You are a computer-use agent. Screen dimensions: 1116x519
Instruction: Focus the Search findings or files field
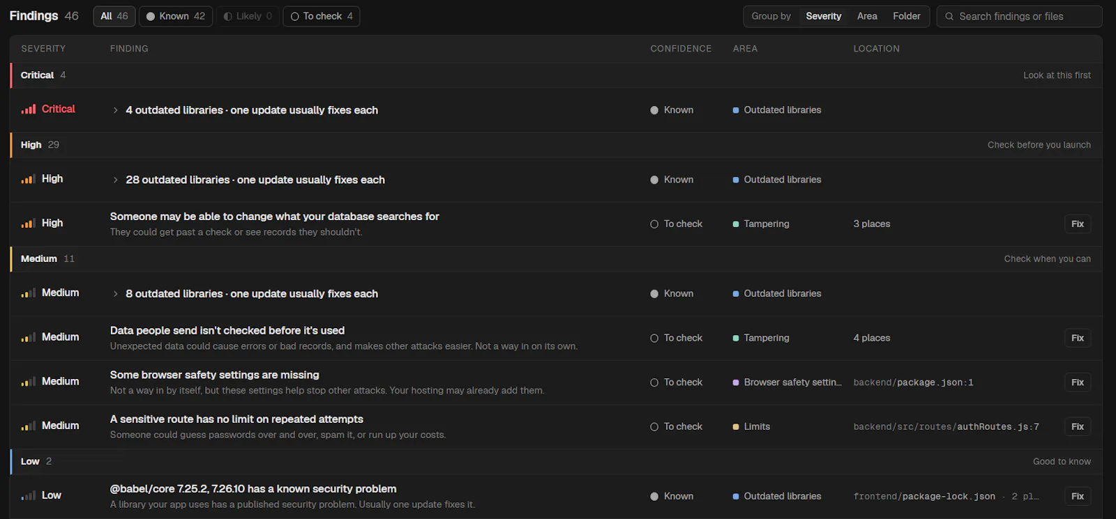pos(1019,16)
